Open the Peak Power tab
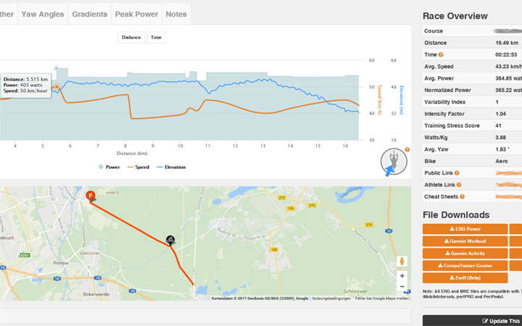This screenshot has height=326, width=522. (136, 14)
